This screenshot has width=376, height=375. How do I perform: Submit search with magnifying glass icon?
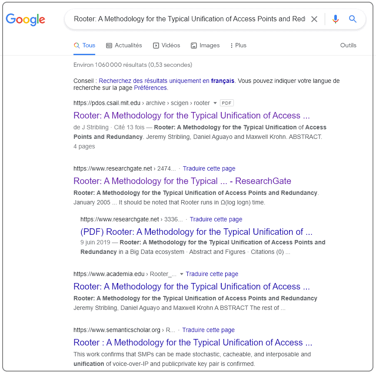pyautogui.click(x=353, y=19)
